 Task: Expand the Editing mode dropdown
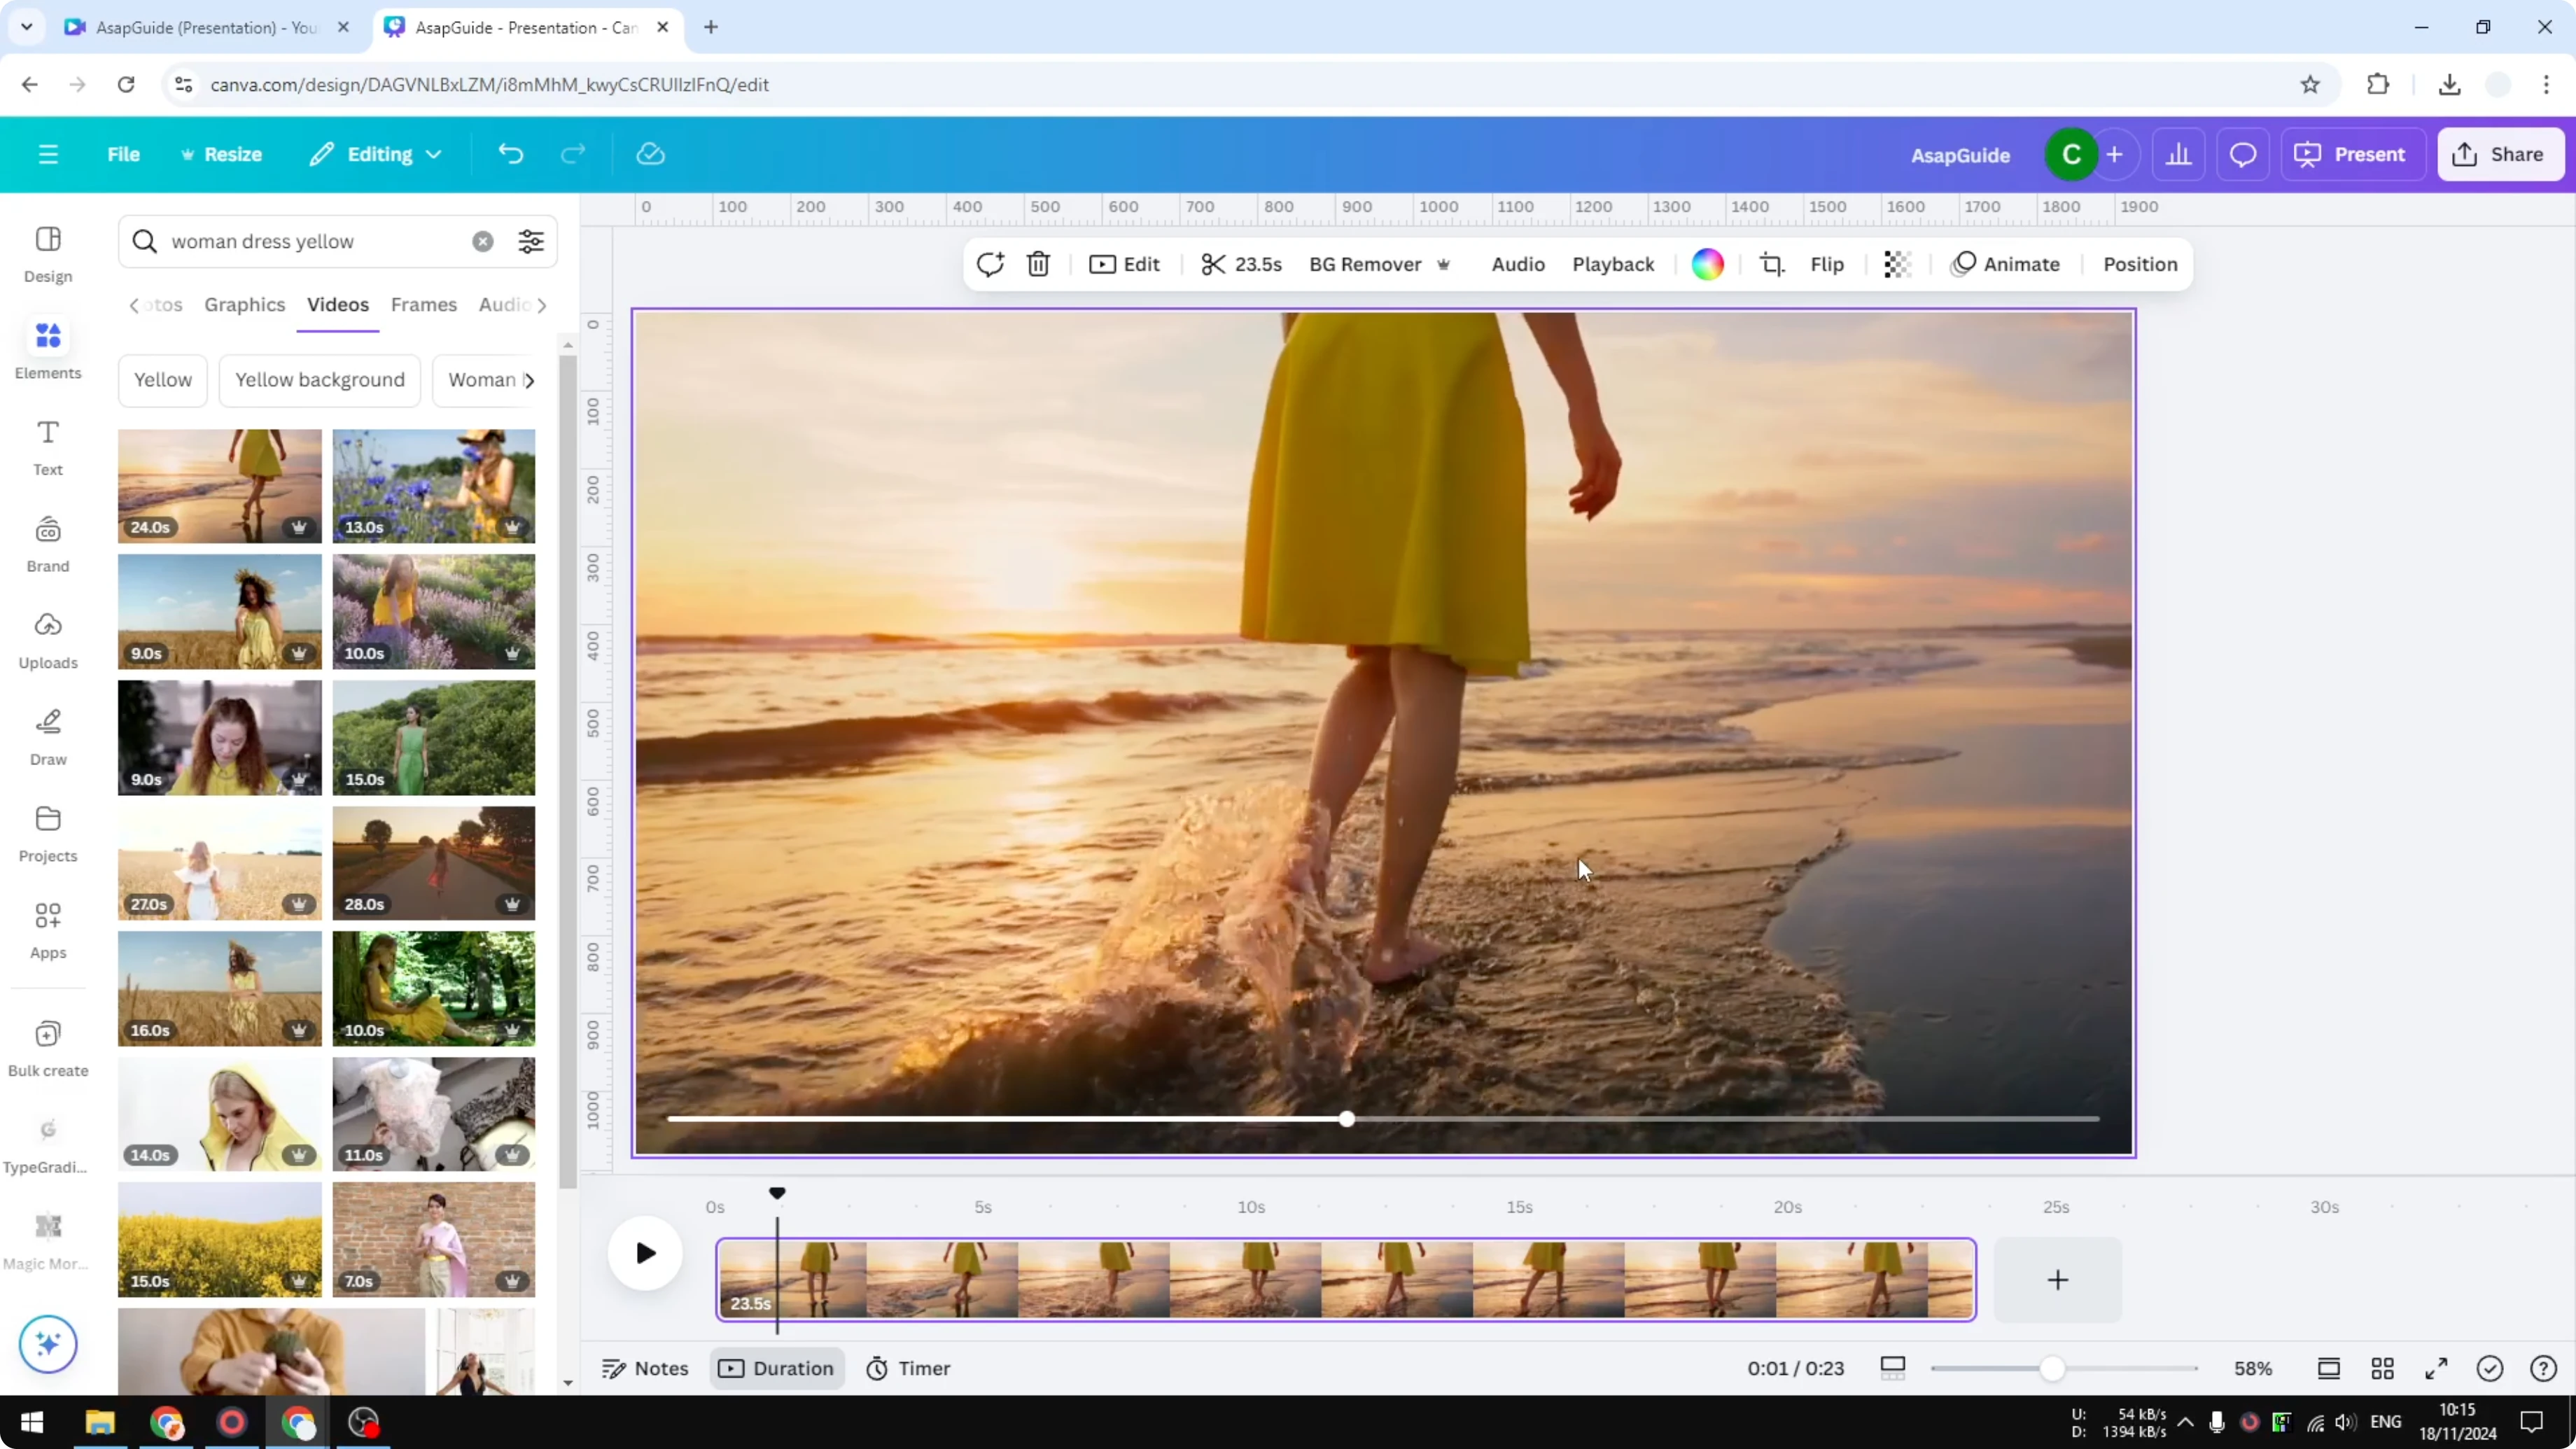(375, 154)
